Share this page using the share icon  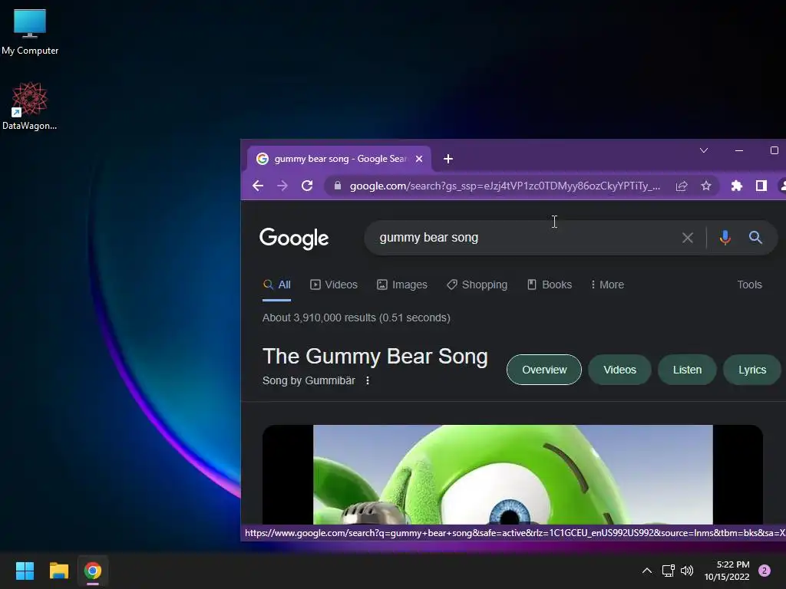tap(682, 186)
